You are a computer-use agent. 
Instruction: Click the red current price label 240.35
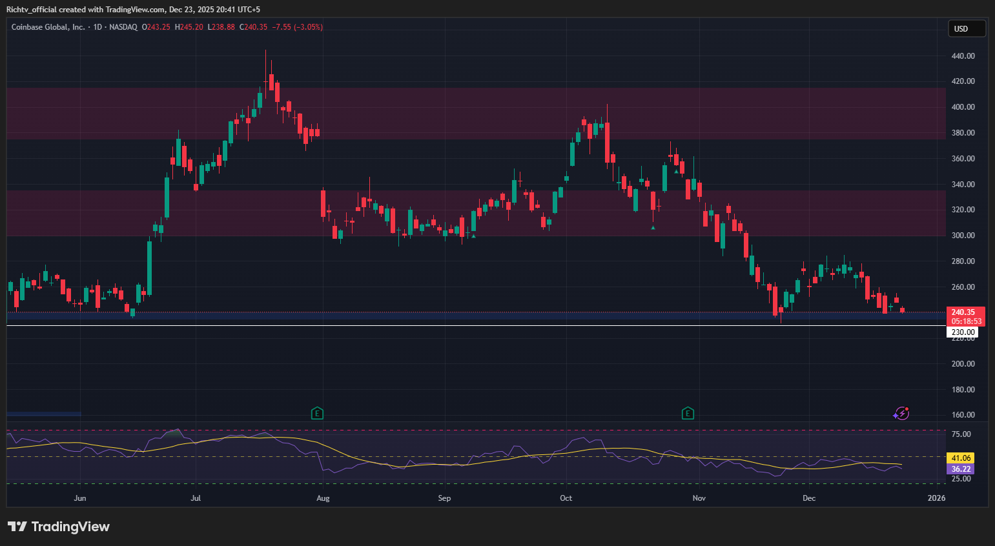(964, 312)
